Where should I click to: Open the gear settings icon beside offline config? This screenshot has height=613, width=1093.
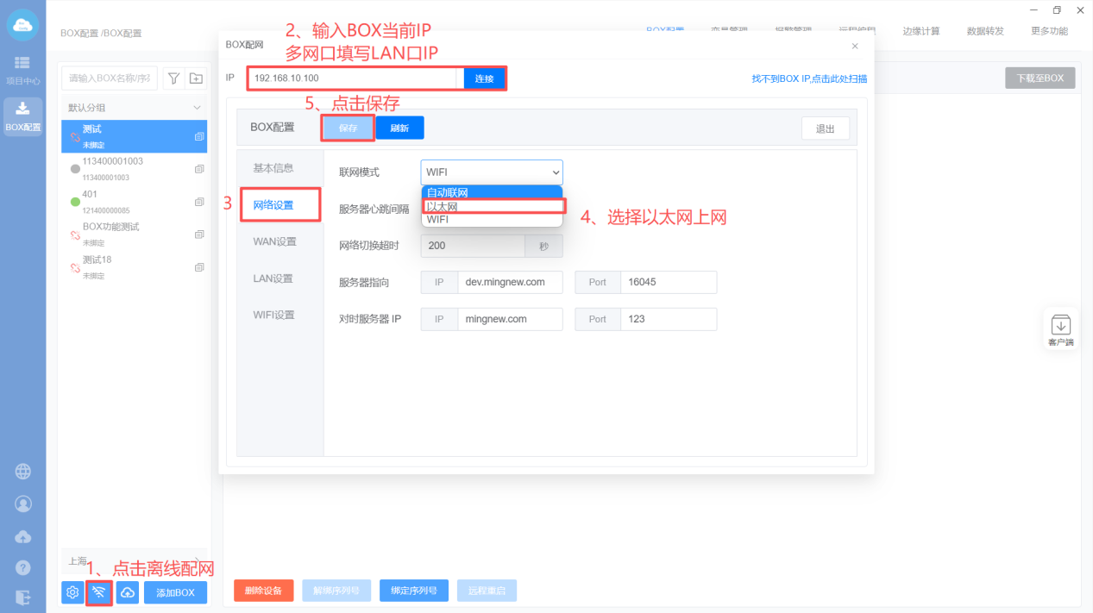[72, 592]
